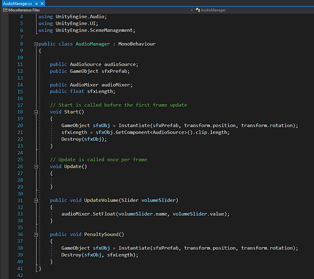This screenshot has width=314, height=279.
Task: Collapse the PenaltySound method
Action: tap(36, 235)
